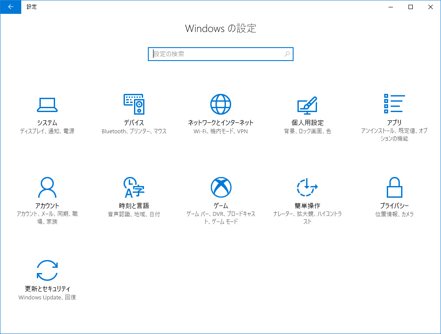
Task: Click the 簡単操作 ease of access icon
Action: pyautogui.click(x=307, y=187)
